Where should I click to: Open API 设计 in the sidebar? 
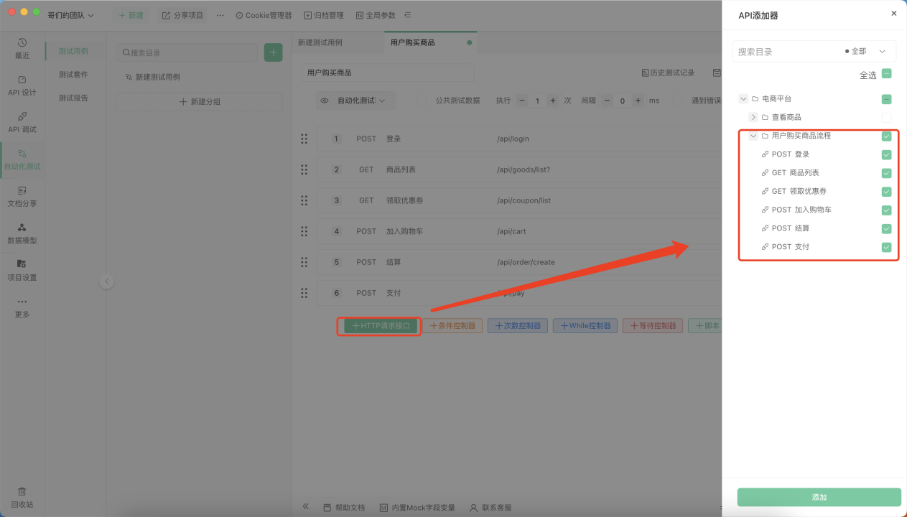coord(22,85)
